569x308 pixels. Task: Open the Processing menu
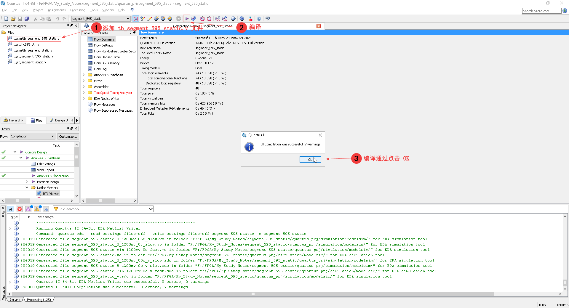78,10
